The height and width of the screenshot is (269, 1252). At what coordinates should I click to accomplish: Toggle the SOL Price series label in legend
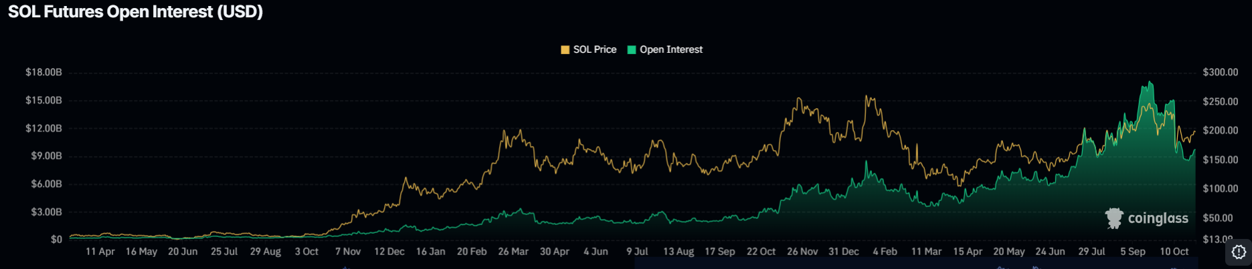pyautogui.click(x=594, y=50)
